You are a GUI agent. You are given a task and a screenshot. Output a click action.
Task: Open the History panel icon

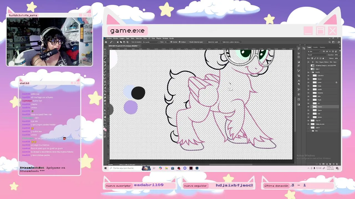click(299, 48)
